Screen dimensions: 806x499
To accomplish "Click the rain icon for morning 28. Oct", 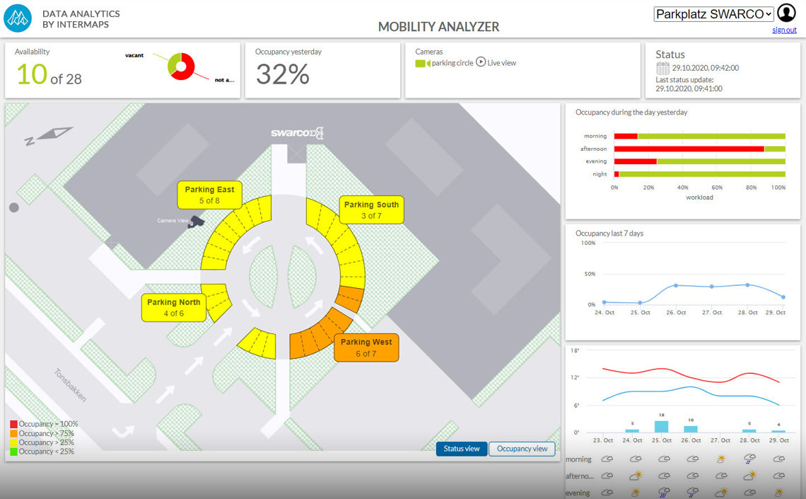I will tap(750, 459).
